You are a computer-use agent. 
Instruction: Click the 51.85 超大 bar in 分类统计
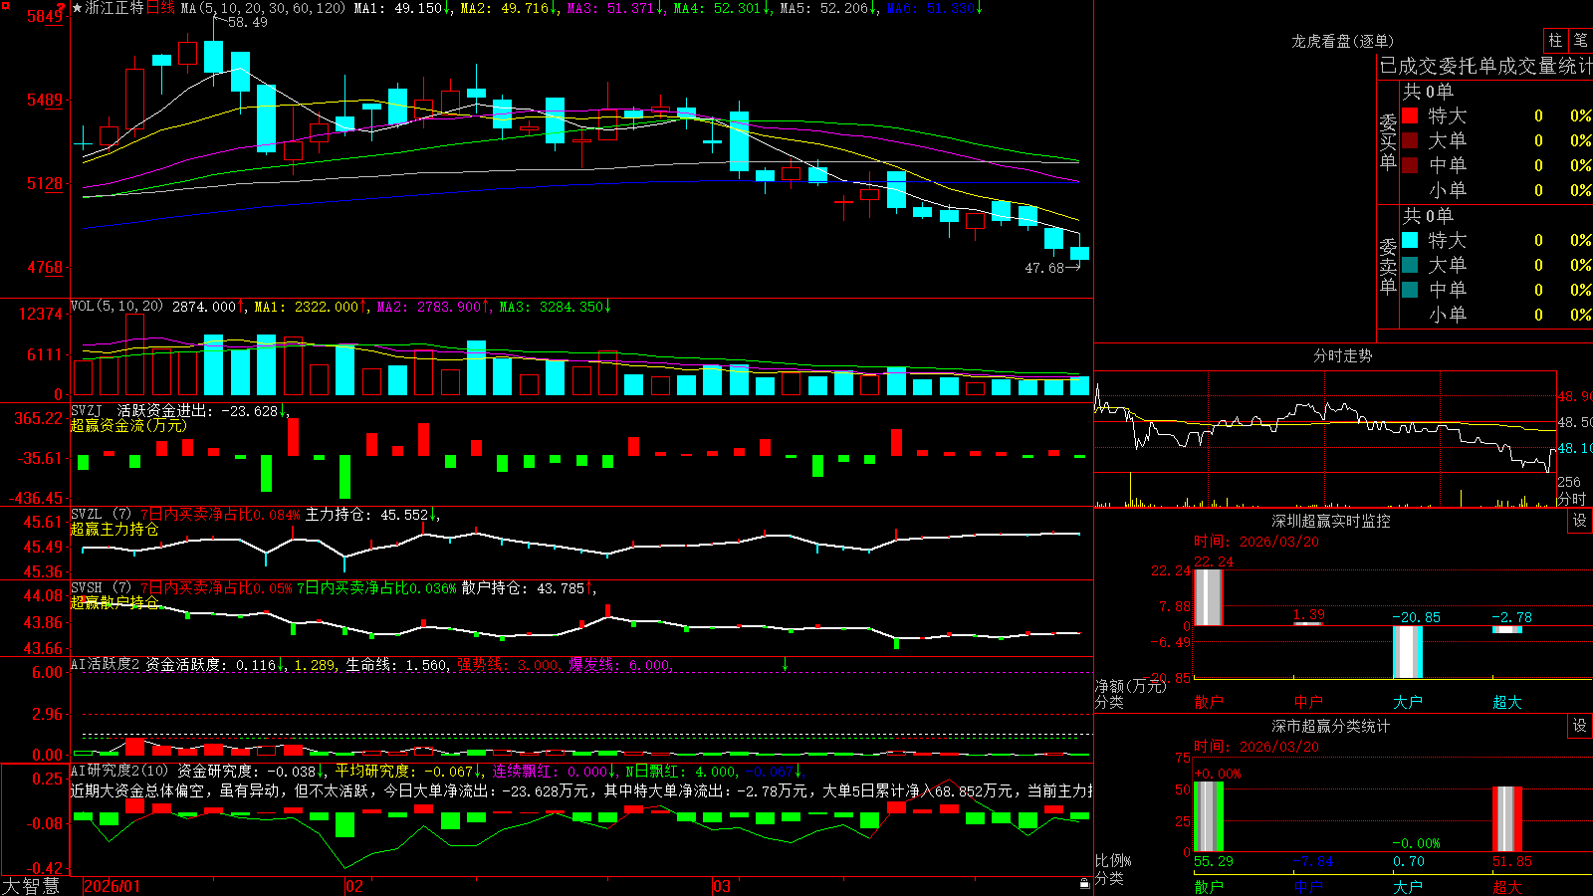(x=1507, y=819)
